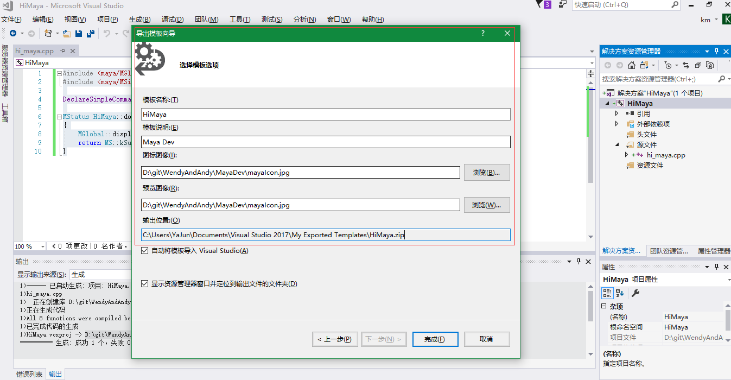The height and width of the screenshot is (380, 731).
Task: Select 头文件 folder in Solution Explorer
Action: coord(646,134)
